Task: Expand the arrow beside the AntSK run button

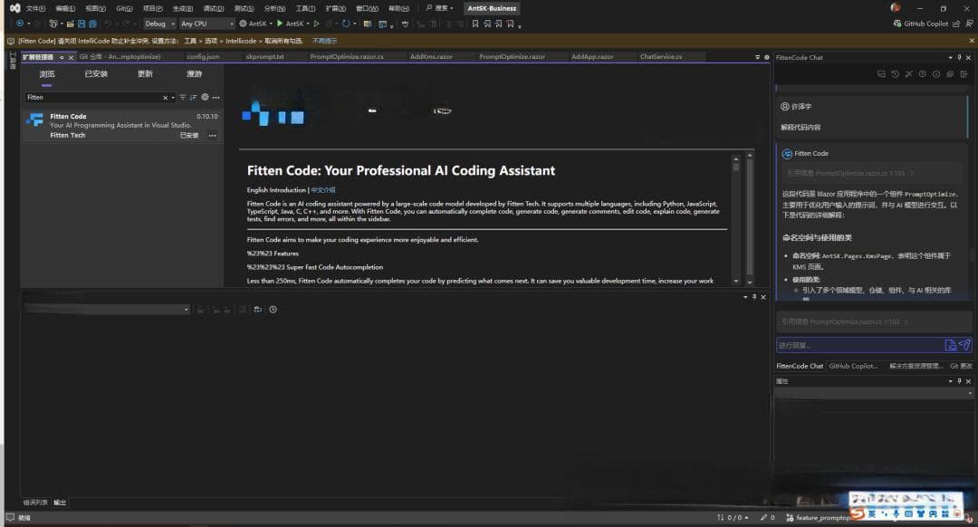Action: pos(308,24)
